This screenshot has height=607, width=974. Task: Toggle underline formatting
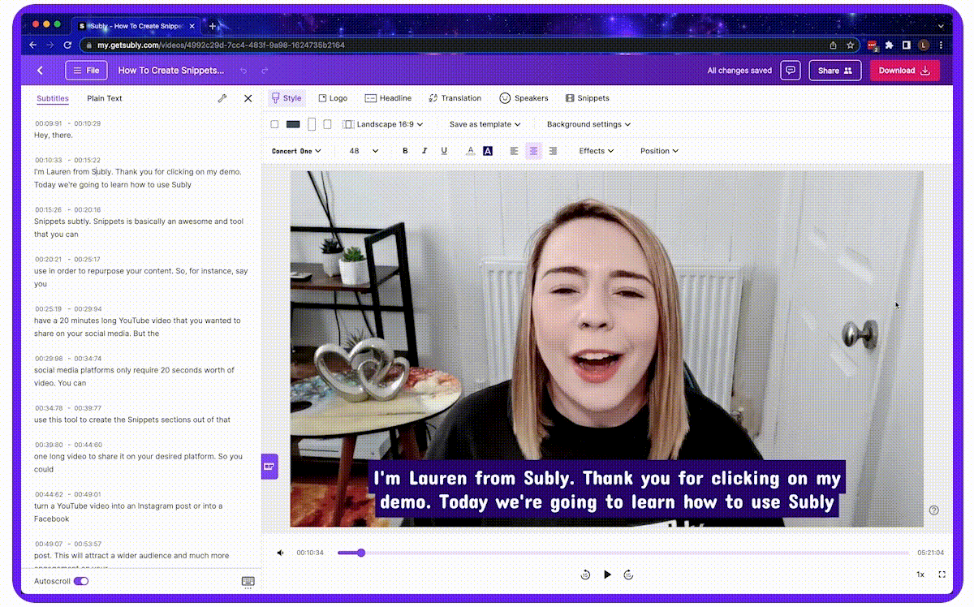point(444,151)
